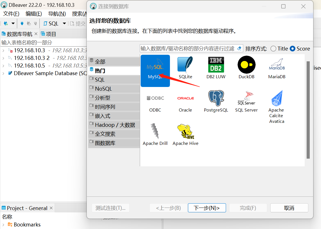Maximize the 连接到数据库 dialog
Image resolution: width=321 pixels, height=229 pixels.
click(x=283, y=6)
